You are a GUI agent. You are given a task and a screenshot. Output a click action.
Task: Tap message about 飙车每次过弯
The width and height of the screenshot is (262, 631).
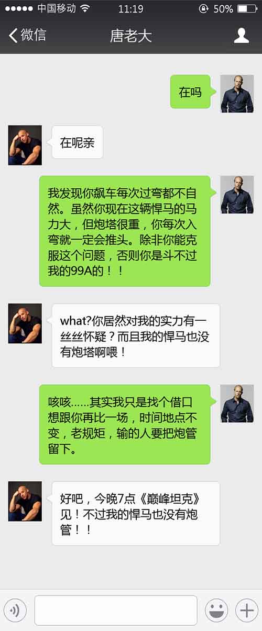coord(127,231)
